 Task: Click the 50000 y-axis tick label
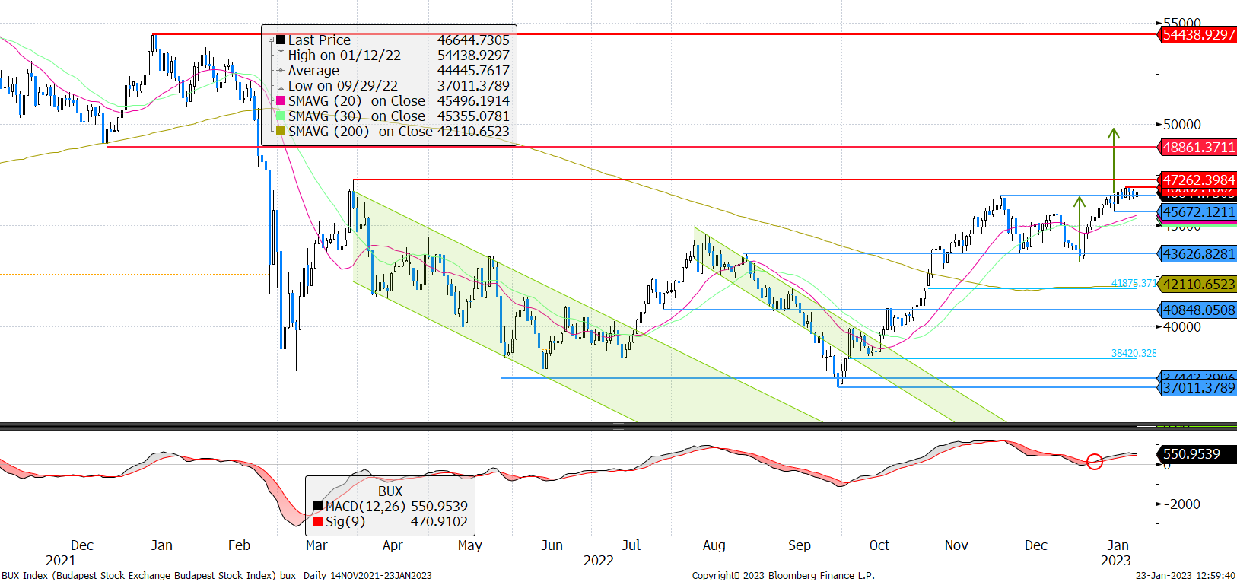point(1182,124)
